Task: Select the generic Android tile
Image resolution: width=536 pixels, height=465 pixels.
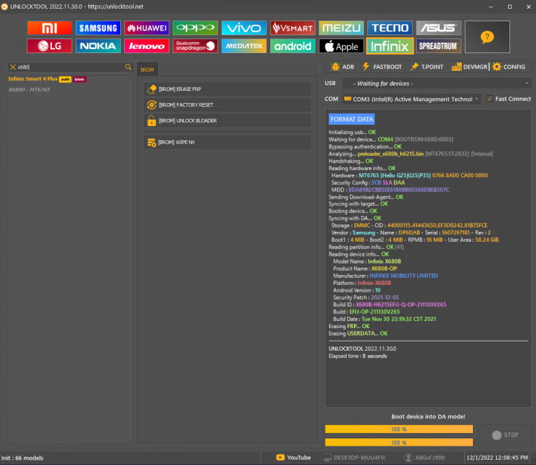Action: 293,46
